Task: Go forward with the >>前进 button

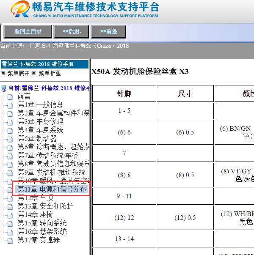Action: point(108,32)
